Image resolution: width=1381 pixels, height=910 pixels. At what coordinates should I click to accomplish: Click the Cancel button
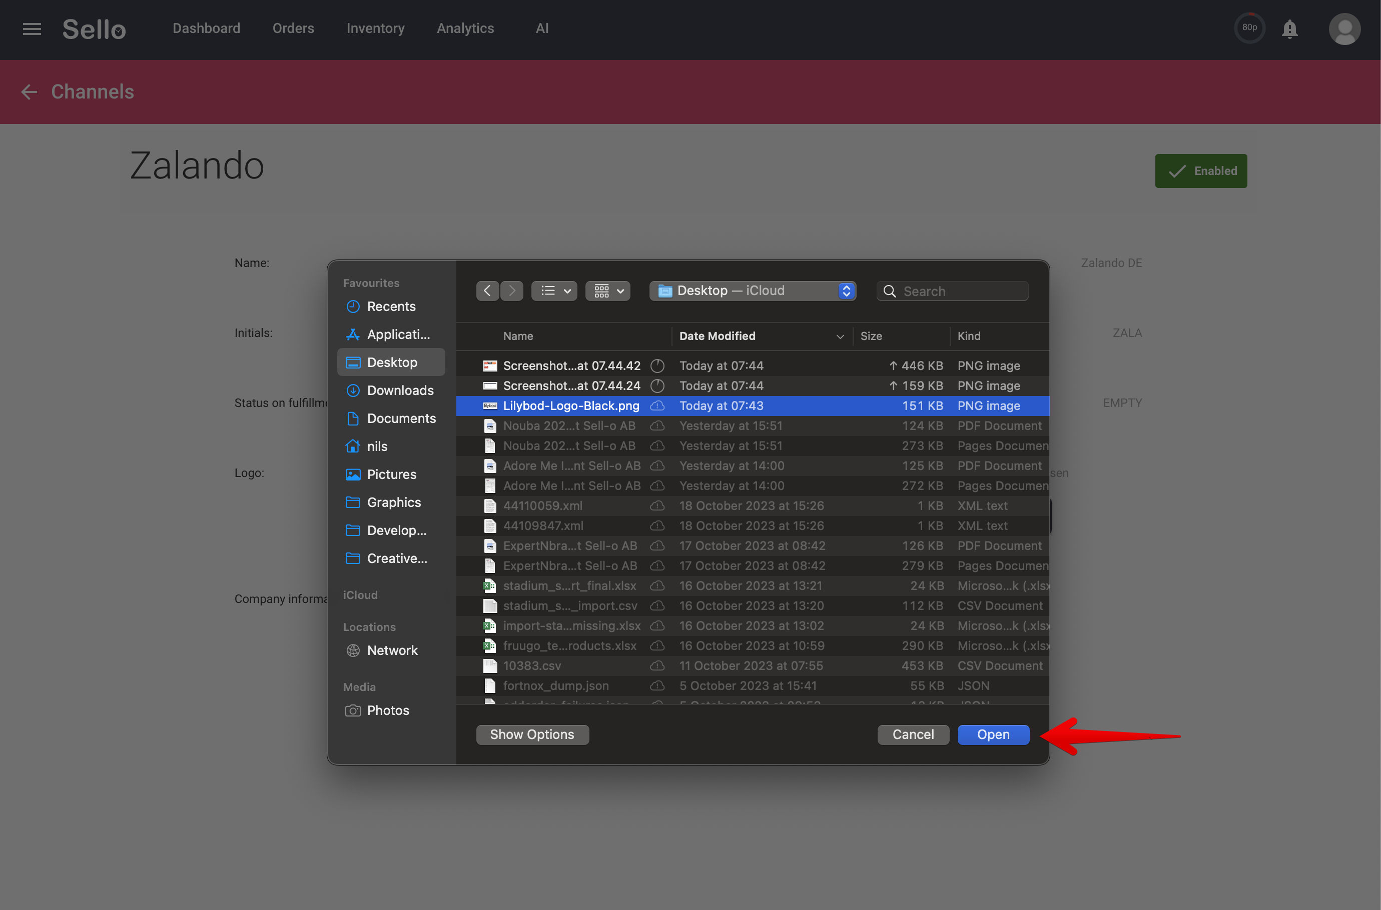click(913, 734)
